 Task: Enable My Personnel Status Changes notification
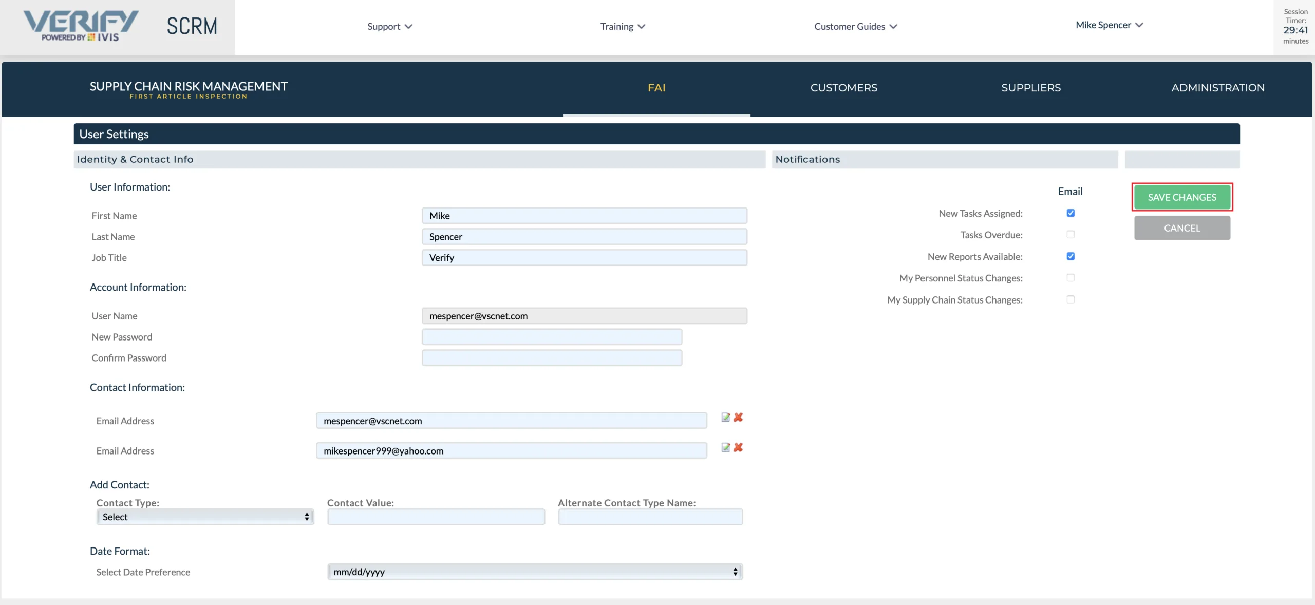point(1070,277)
